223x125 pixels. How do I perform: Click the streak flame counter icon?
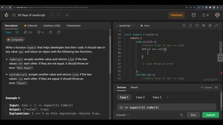205,15
